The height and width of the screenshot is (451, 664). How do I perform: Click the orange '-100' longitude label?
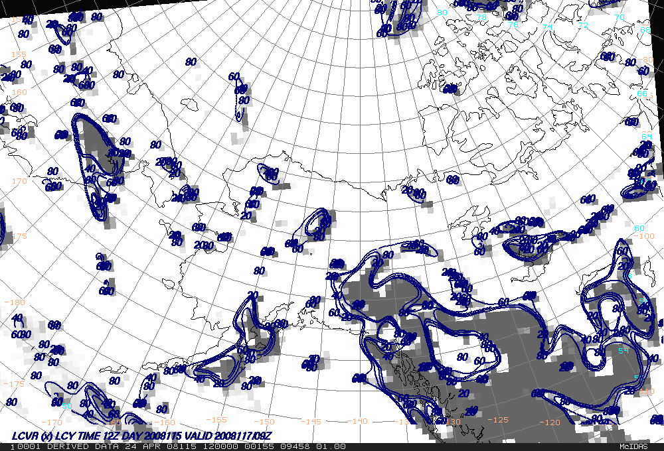pyautogui.click(x=644, y=236)
